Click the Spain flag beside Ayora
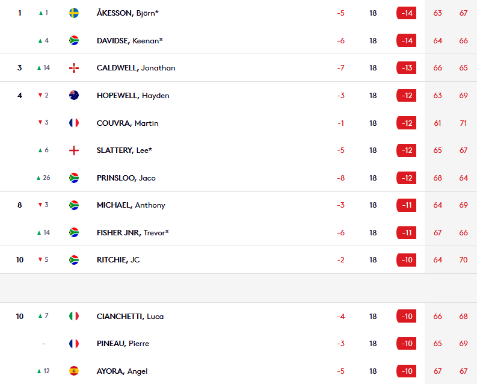 click(74, 371)
